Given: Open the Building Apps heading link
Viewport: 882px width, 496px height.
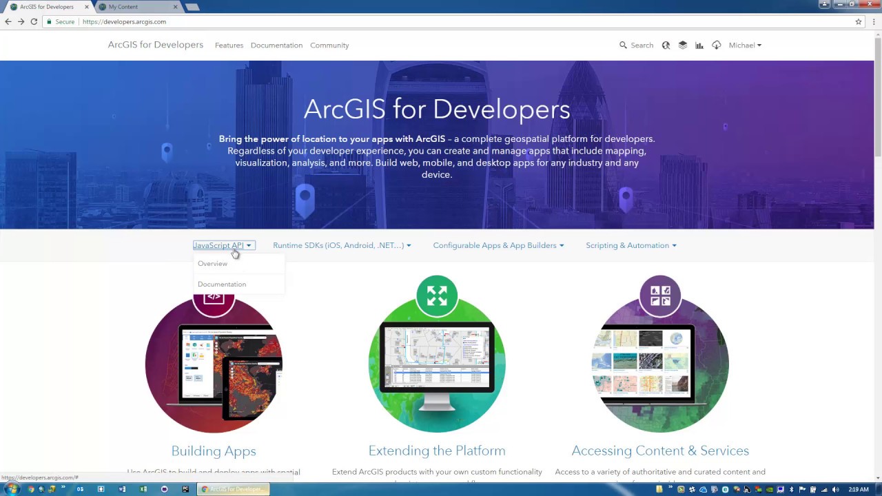Looking at the screenshot, I should (x=214, y=451).
